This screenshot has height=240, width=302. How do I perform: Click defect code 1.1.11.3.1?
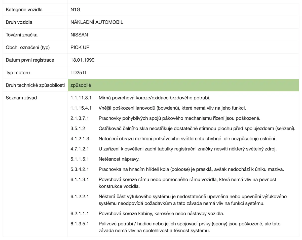click(x=81, y=98)
